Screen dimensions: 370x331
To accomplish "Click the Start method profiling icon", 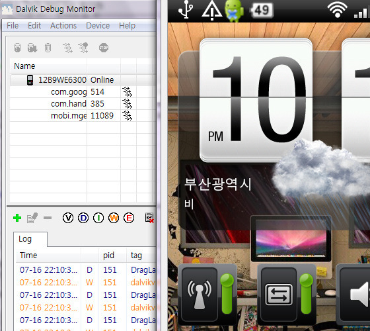I will pos(83,48).
